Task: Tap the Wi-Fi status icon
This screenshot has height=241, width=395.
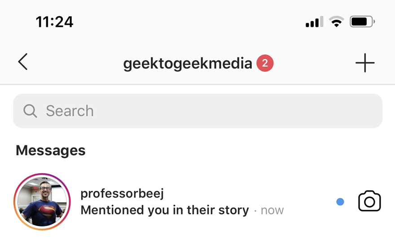Action: [336, 22]
